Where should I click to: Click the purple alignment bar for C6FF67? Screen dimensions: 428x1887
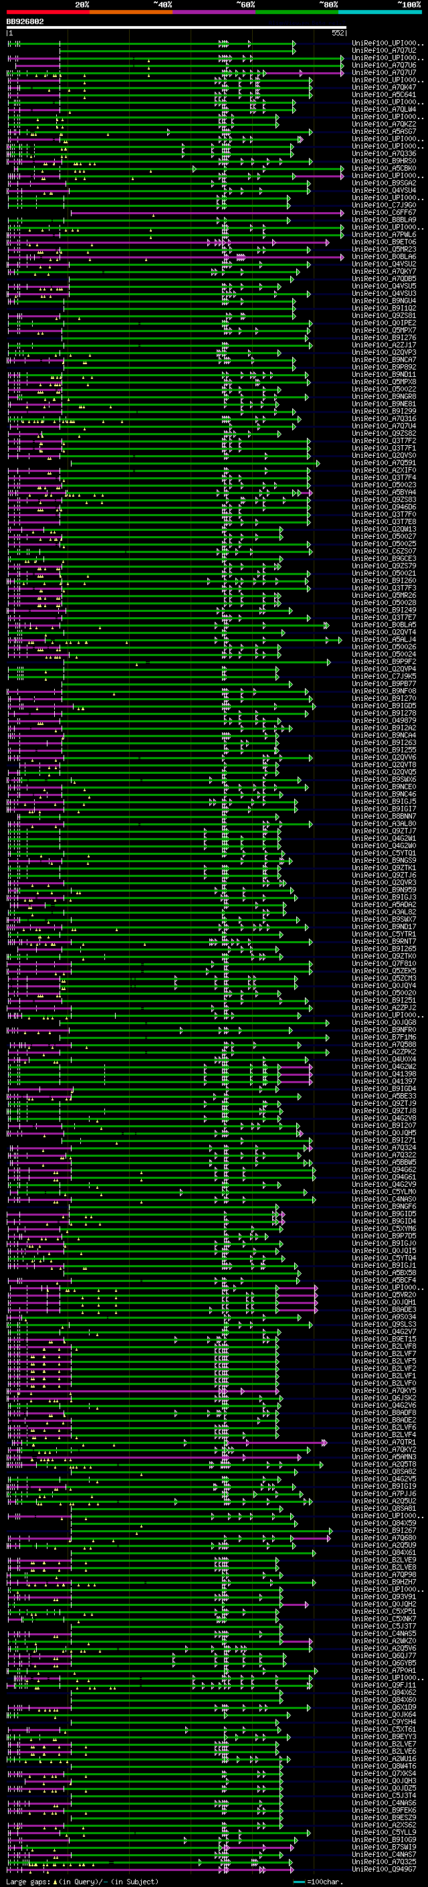207,213
